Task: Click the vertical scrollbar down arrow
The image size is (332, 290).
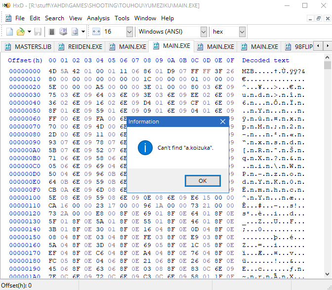Action: pyautogui.click(x=327, y=274)
